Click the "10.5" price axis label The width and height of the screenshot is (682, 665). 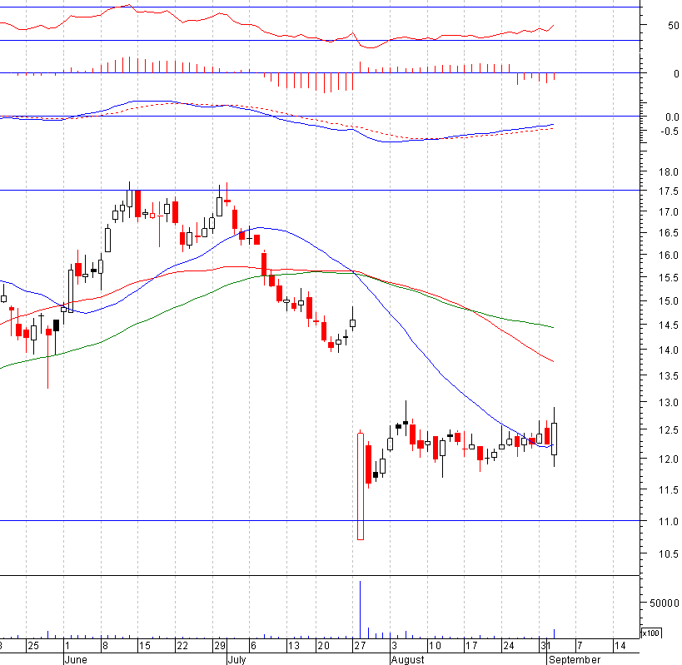click(669, 554)
